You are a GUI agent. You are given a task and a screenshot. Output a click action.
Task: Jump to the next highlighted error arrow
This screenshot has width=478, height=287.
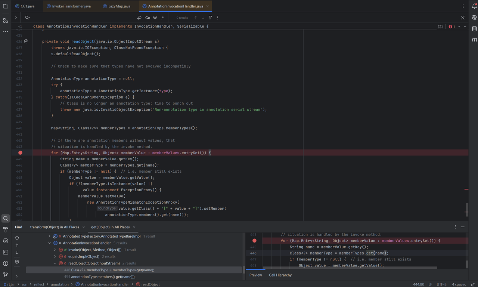465,27
